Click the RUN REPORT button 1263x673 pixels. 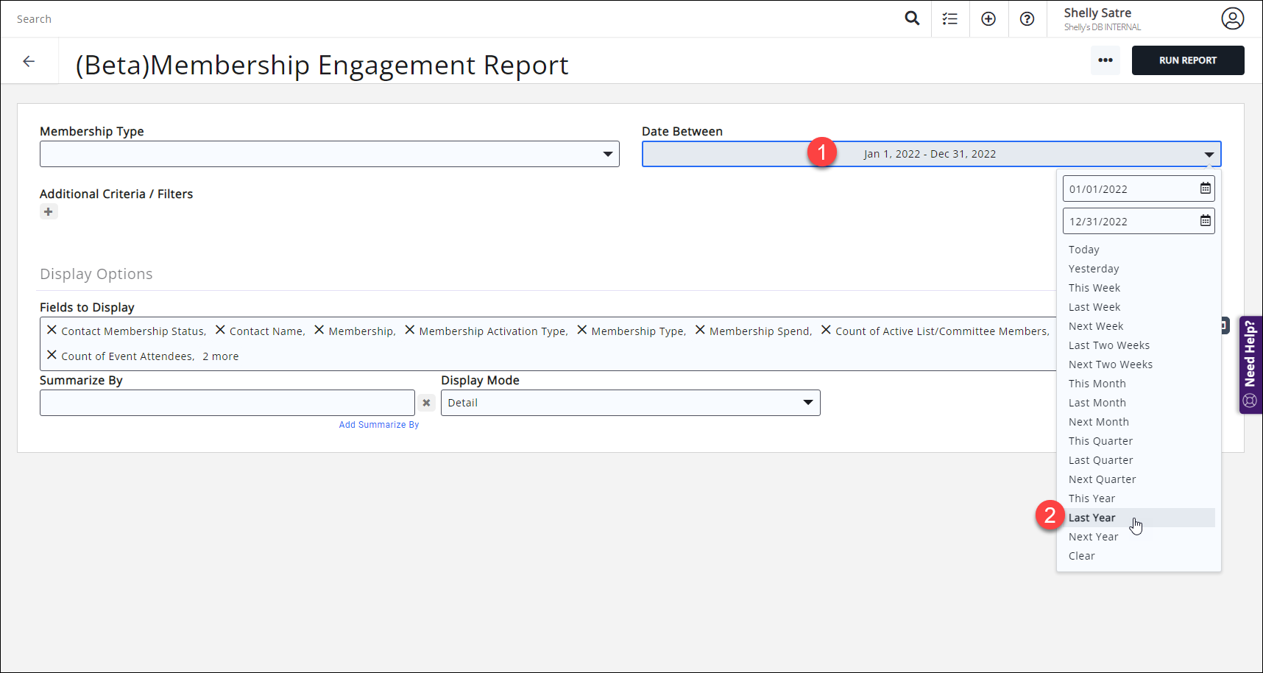pos(1188,60)
